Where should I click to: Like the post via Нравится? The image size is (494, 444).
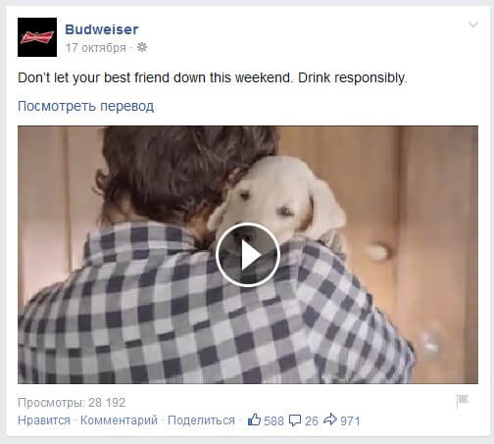(x=44, y=420)
